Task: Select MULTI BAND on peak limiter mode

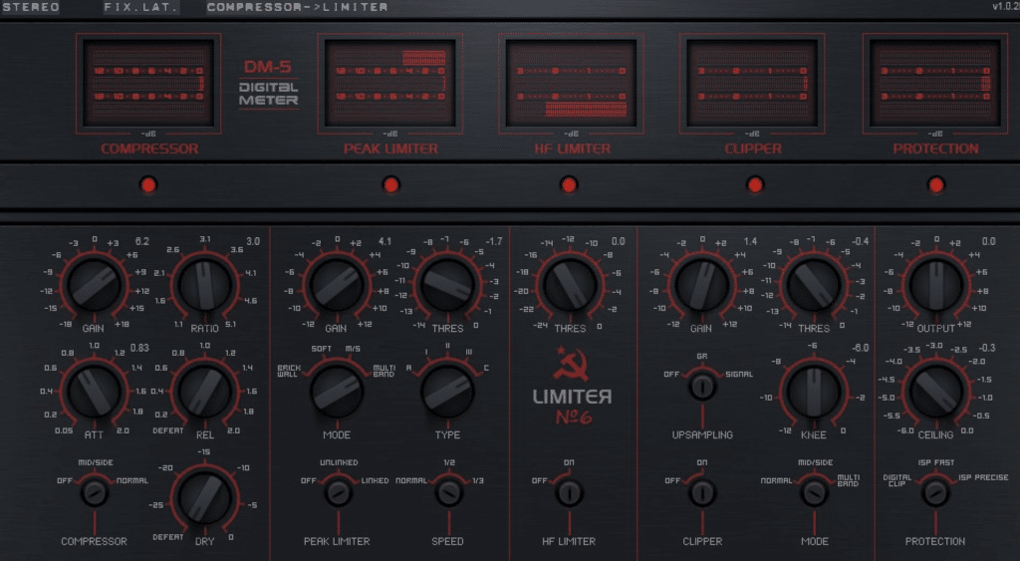Action: 383,371
